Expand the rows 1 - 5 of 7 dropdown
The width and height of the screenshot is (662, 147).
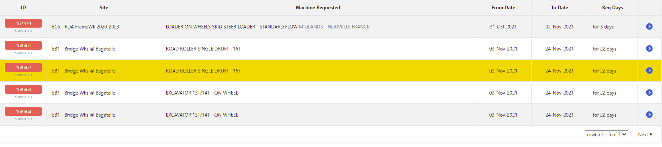(x=606, y=135)
